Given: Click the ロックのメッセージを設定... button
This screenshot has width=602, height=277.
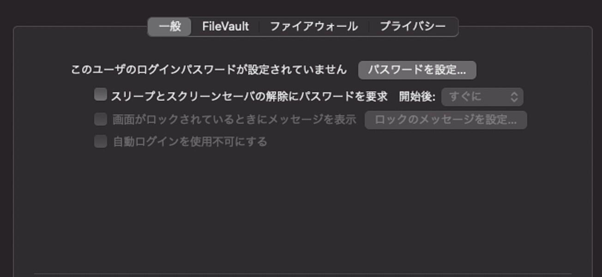Looking at the screenshot, I should coord(445,120).
